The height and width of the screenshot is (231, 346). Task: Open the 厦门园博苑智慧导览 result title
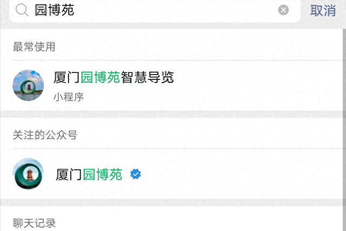[x=114, y=77]
